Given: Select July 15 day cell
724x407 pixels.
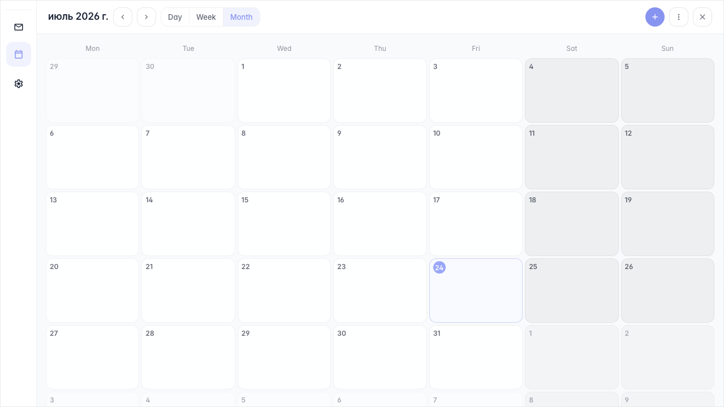Looking at the screenshot, I should point(284,224).
